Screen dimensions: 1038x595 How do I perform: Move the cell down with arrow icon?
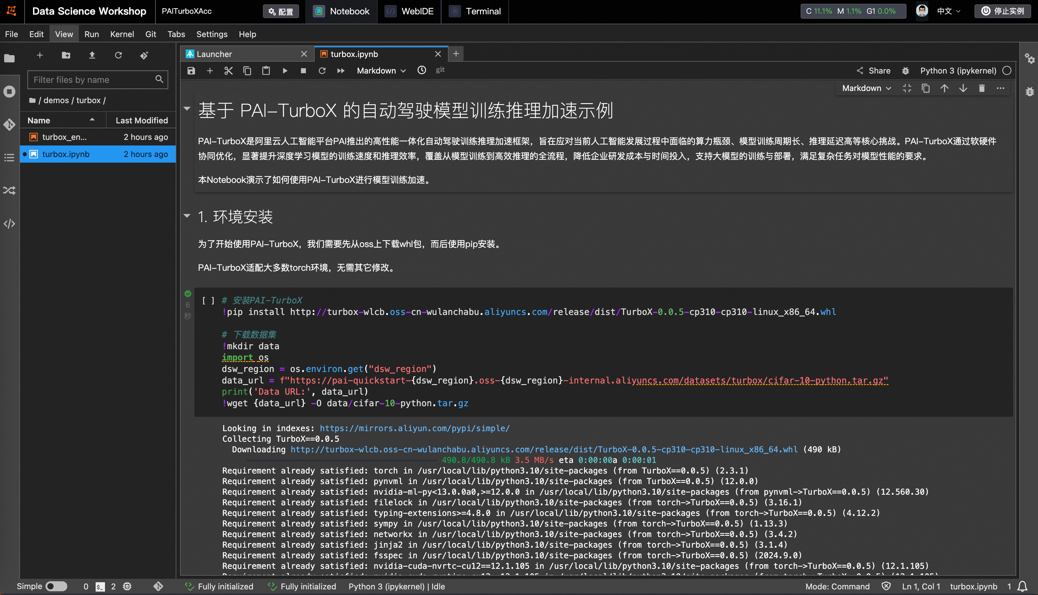tap(963, 88)
